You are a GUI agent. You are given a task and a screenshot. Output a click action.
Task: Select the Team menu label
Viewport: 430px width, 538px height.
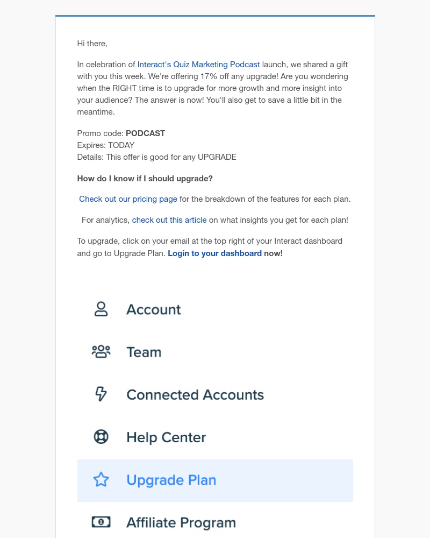pyautogui.click(x=144, y=352)
